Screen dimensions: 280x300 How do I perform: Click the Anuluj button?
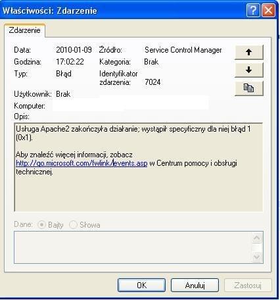(195, 286)
